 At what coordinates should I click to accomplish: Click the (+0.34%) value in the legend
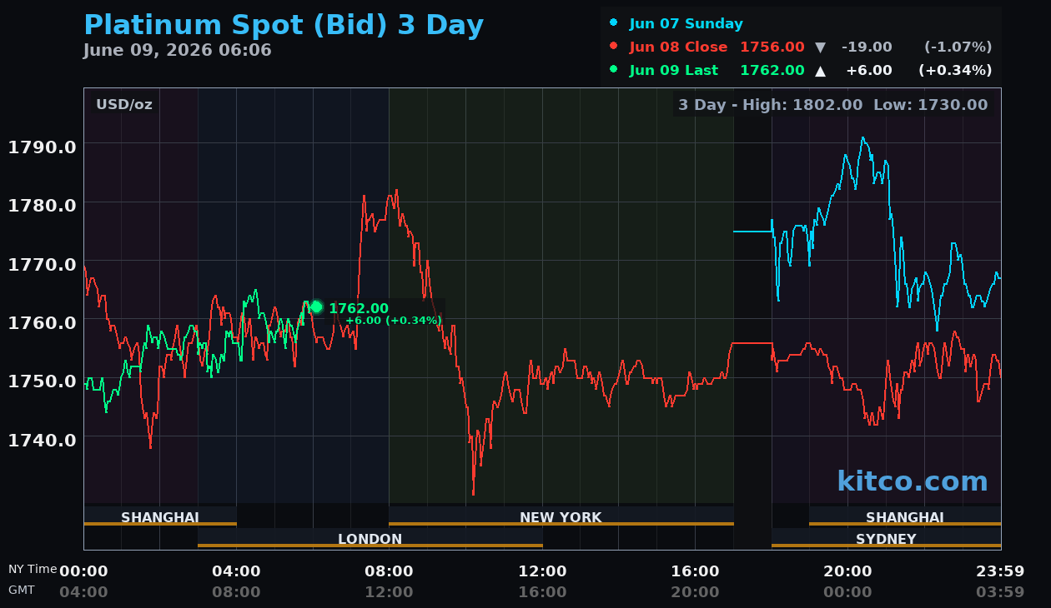[x=955, y=71]
